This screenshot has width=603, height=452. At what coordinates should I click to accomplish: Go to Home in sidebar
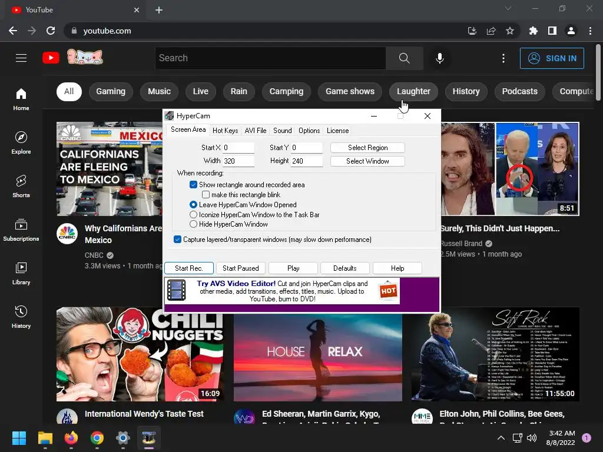click(21, 99)
